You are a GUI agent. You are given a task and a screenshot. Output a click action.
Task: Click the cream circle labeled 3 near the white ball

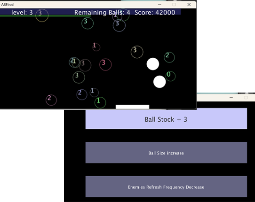point(137,52)
